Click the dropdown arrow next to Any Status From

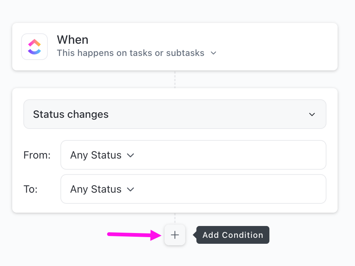[x=130, y=155]
